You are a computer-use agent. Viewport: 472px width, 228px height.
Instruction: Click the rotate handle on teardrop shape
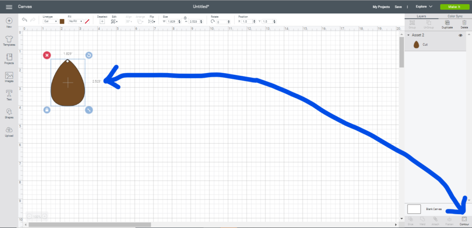pos(88,55)
